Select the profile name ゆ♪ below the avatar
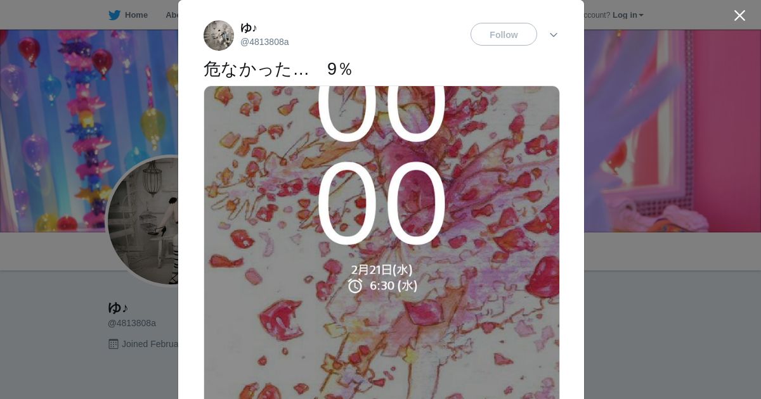 (118, 308)
